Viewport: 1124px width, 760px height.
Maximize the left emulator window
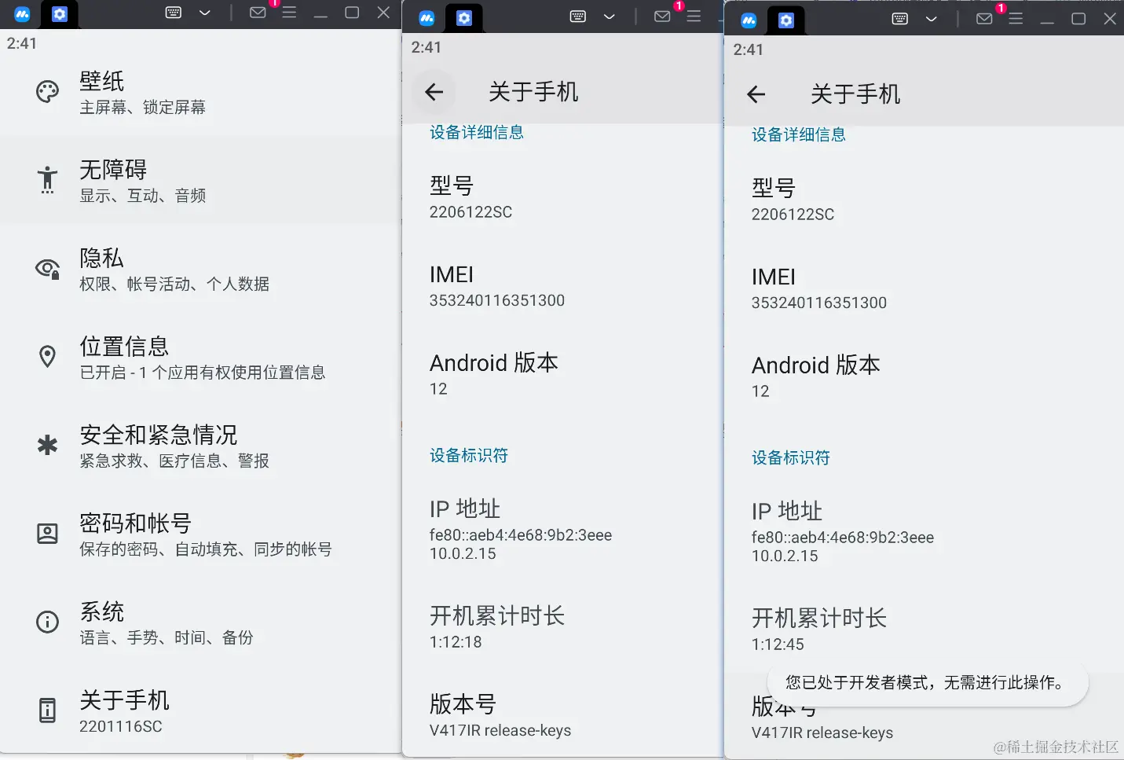pyautogui.click(x=352, y=13)
